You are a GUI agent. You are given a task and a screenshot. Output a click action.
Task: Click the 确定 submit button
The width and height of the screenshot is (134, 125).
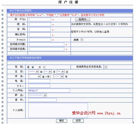62,121
